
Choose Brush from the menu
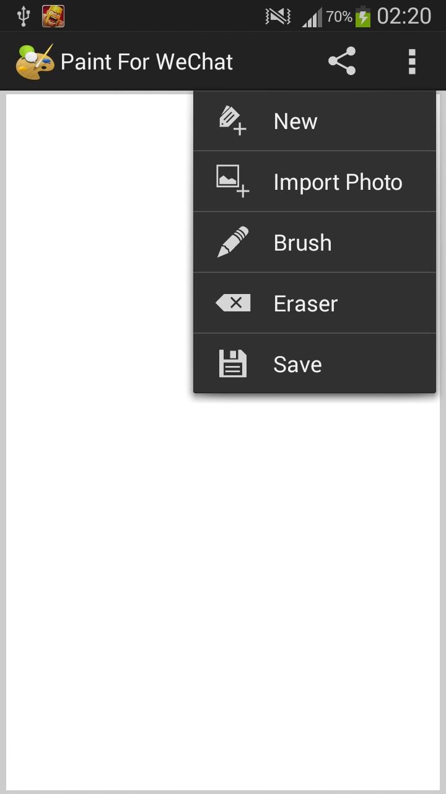coord(302,242)
